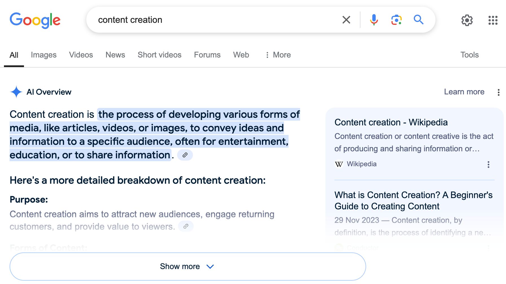
Task: Open Google Lens image search
Action: pyautogui.click(x=396, y=20)
